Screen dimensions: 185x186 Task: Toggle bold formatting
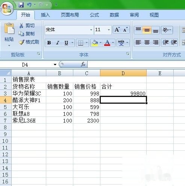pos(49,43)
